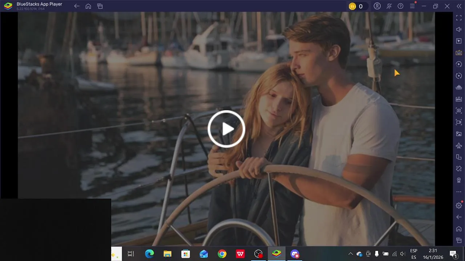Image resolution: width=465 pixels, height=261 pixels.
Task: Click the back arrow in the side toolbar
Action: point(459,217)
